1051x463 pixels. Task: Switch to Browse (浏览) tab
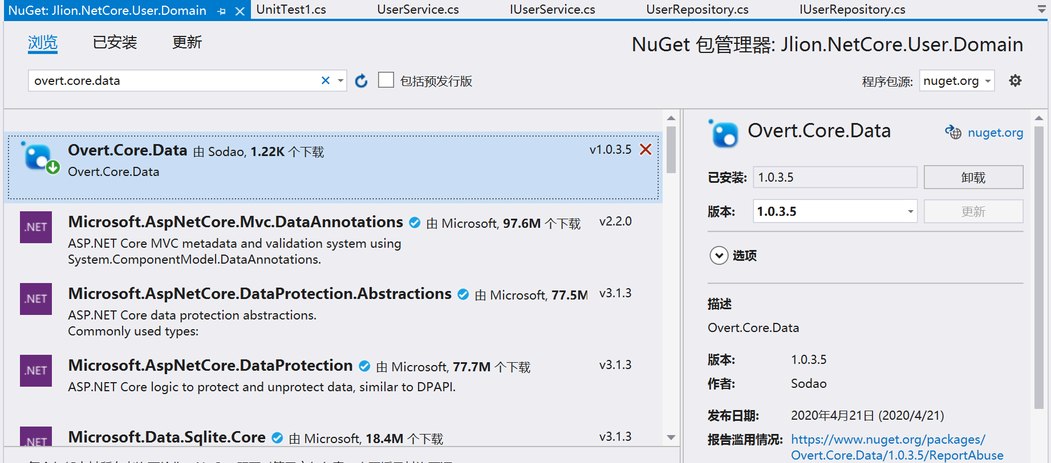43,42
